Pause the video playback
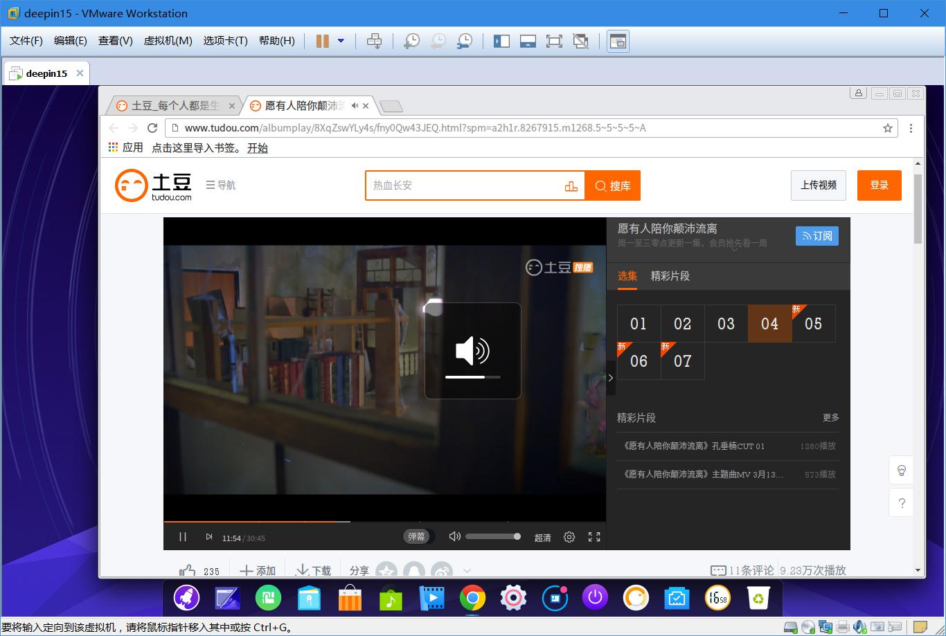The width and height of the screenshot is (946, 636). tap(183, 536)
